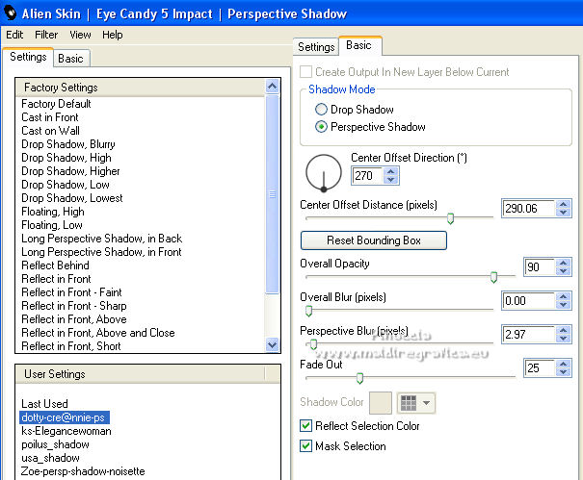Select Cast in Front preset
The width and height of the screenshot is (583, 480).
click(50, 117)
